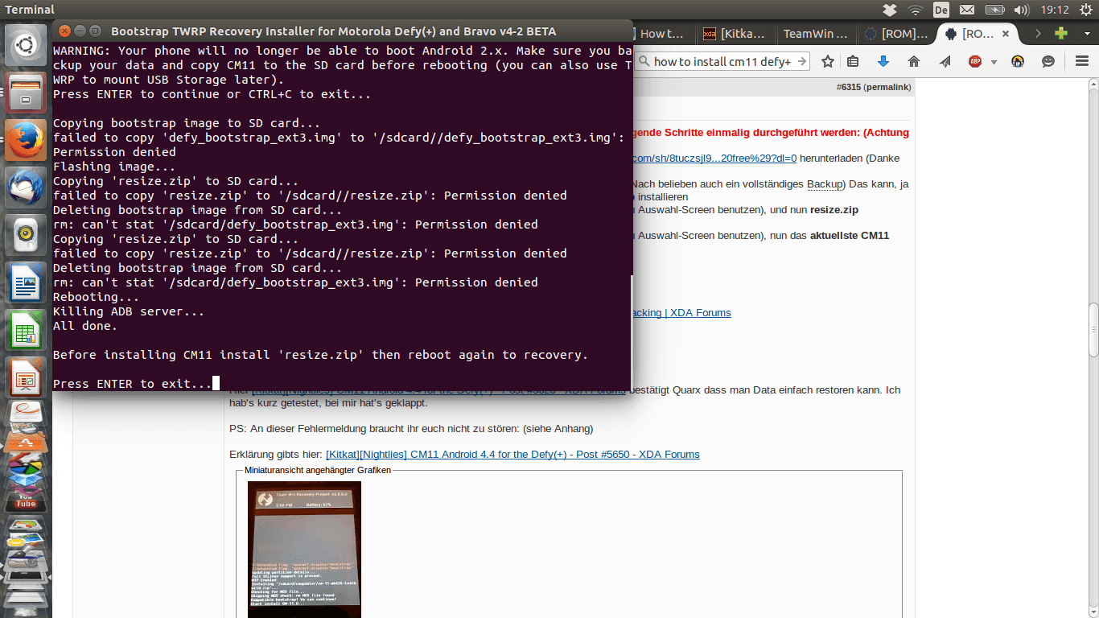Launch LibreOffice Impress from the launcher
The image size is (1099, 618).
point(26,377)
